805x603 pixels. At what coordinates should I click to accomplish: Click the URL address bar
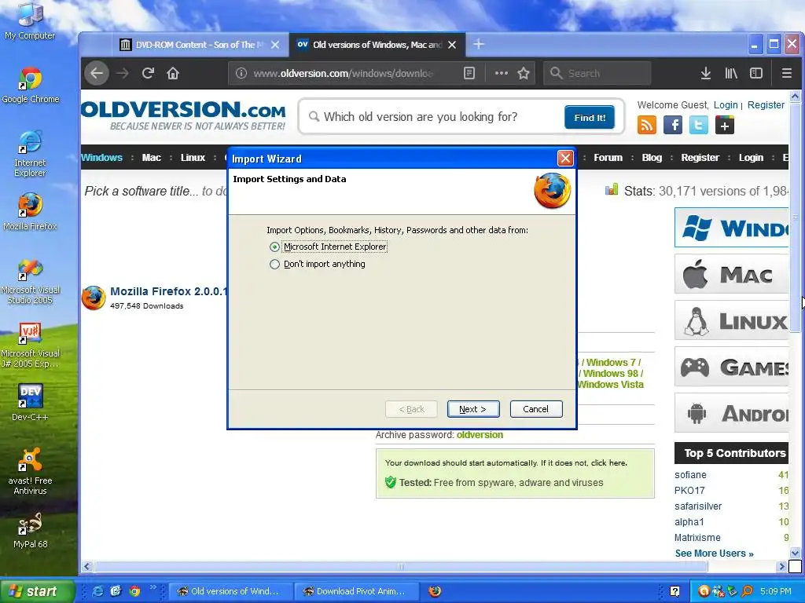(x=341, y=73)
